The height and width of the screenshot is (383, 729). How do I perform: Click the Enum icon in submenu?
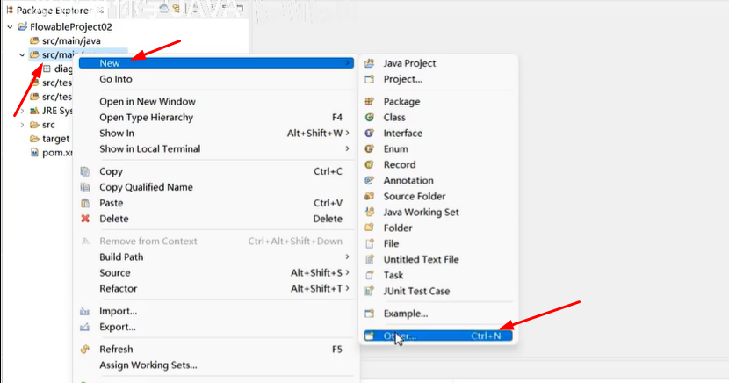370,149
